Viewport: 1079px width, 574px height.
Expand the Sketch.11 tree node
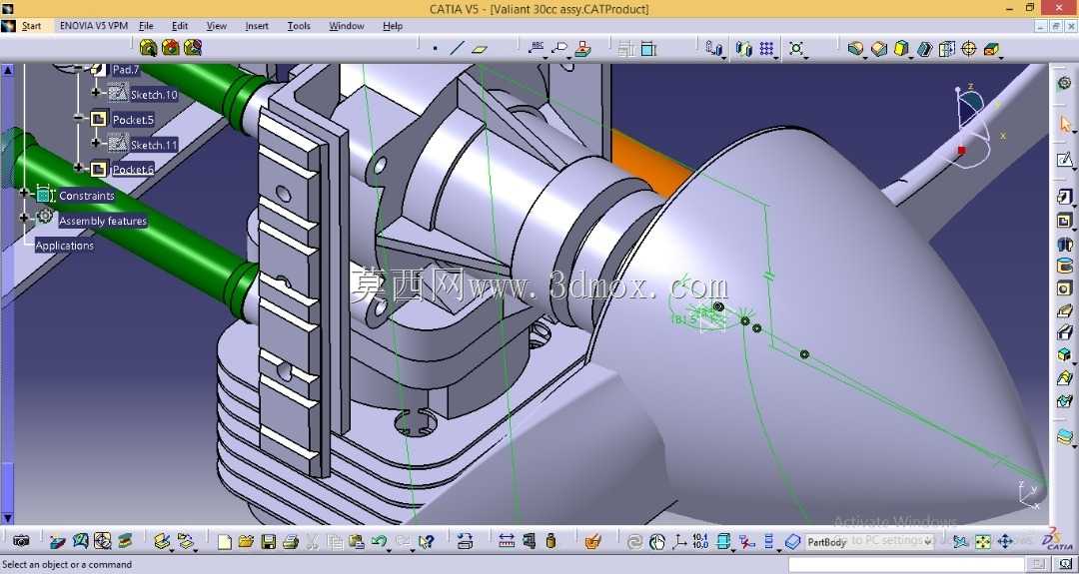[x=96, y=143]
